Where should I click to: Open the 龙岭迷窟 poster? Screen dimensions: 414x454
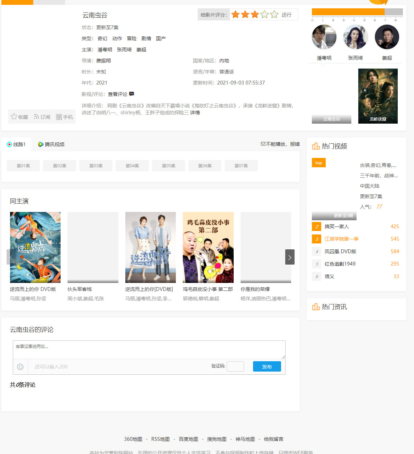[378, 96]
